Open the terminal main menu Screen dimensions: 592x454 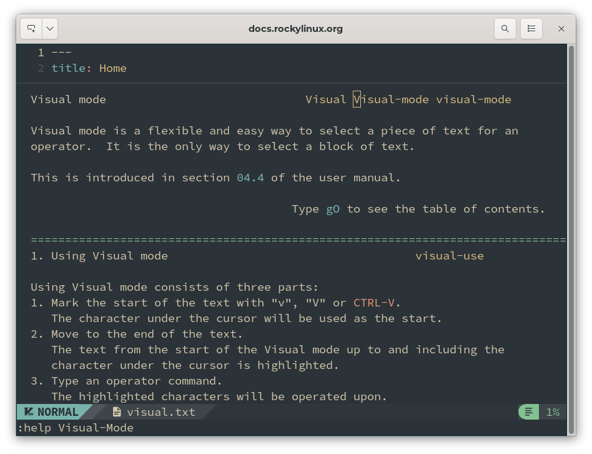pos(531,28)
